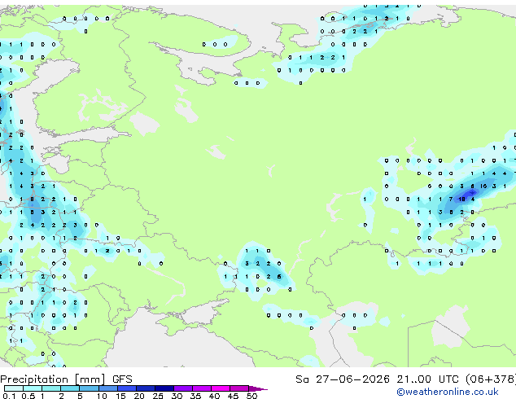Click the legend label 10
Screen dimensions: 516x399
tap(102, 396)
